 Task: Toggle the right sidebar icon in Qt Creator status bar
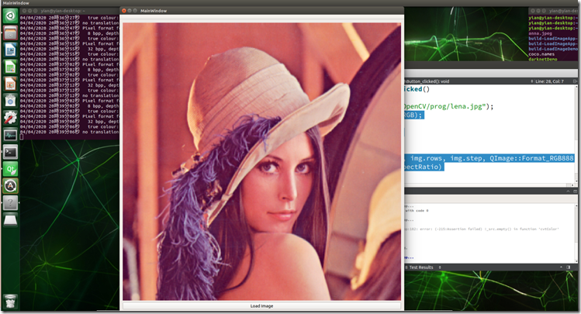click(569, 267)
